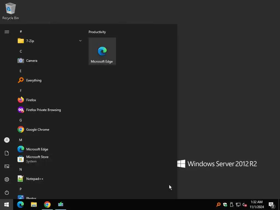Expand the Start menu hamburger navigation
The image size is (280, 210).
pyautogui.click(x=7, y=32)
